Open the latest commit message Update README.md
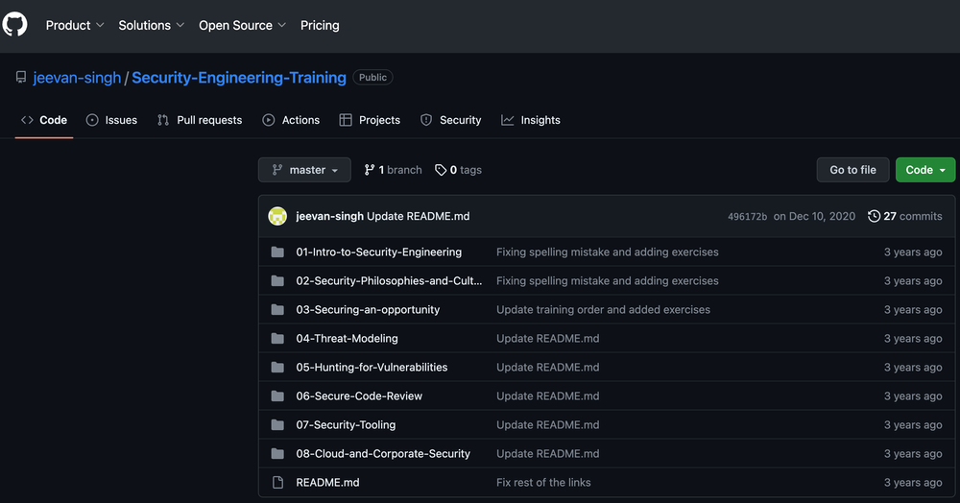 point(419,216)
